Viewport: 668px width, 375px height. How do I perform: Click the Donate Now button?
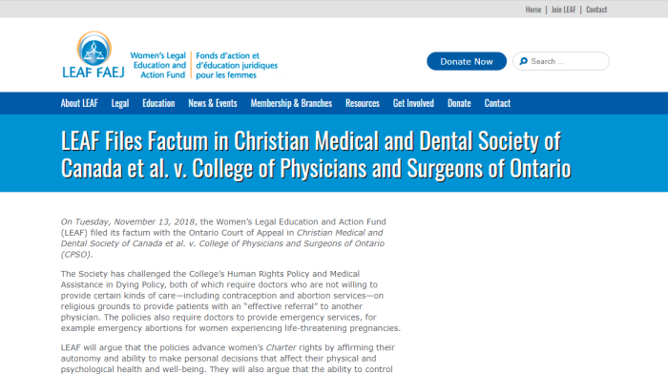(467, 61)
